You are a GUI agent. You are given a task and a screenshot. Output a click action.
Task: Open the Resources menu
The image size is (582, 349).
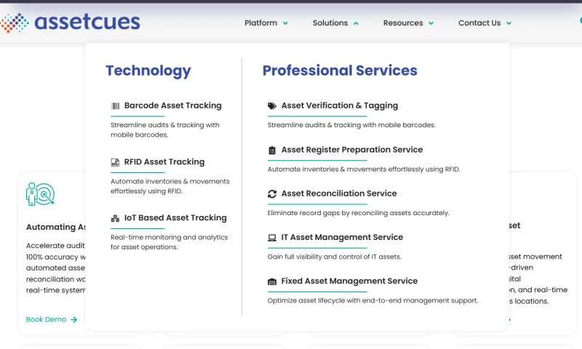403,23
